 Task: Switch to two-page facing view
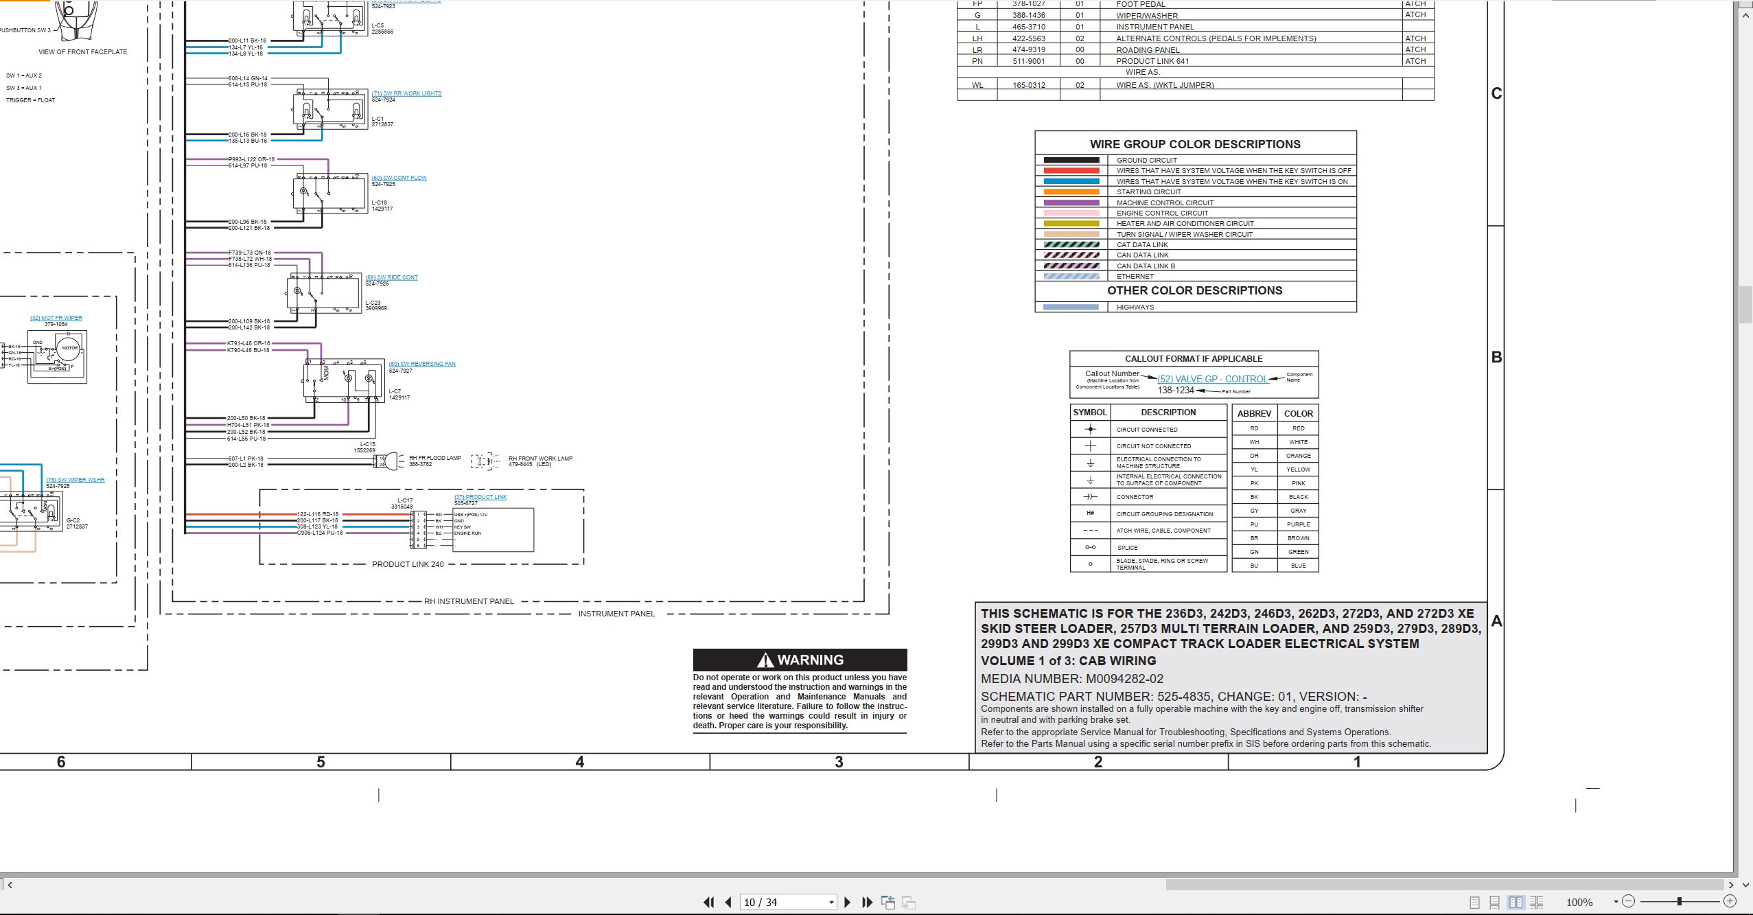tap(1516, 902)
